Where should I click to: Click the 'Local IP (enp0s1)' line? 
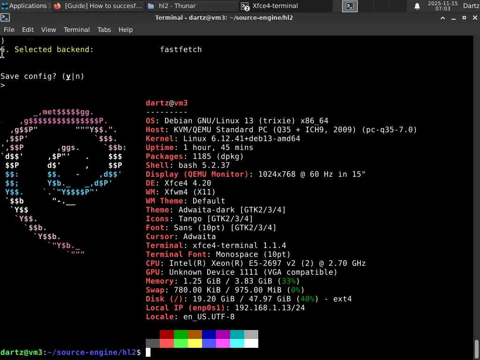[225, 307]
